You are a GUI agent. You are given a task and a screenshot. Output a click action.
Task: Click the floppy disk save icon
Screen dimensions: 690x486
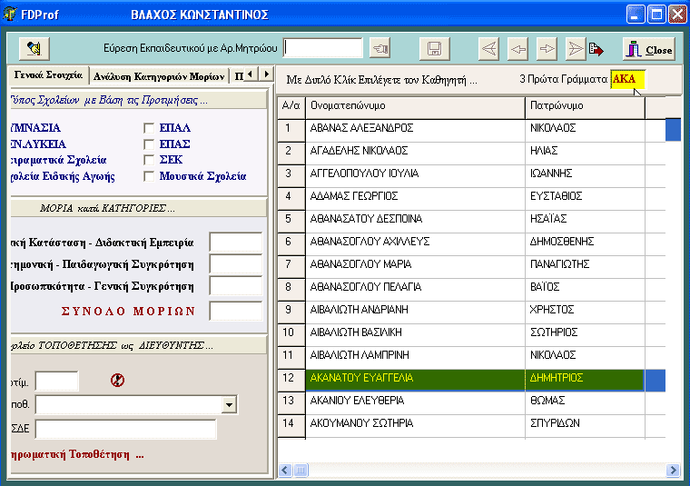coord(434,49)
